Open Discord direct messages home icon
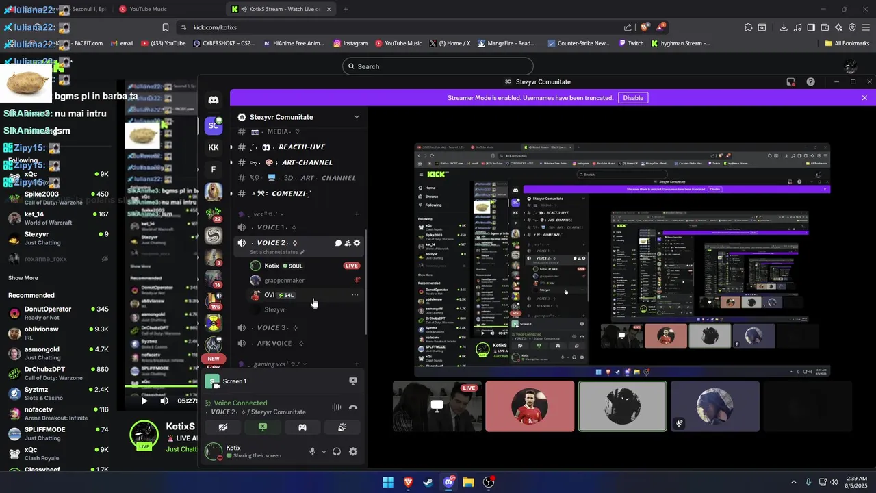The height and width of the screenshot is (493, 876). coord(214,100)
